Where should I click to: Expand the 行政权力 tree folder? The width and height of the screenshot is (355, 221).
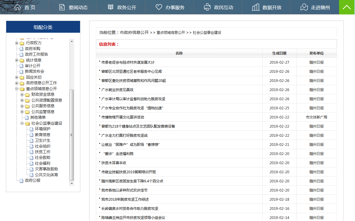[17, 43]
